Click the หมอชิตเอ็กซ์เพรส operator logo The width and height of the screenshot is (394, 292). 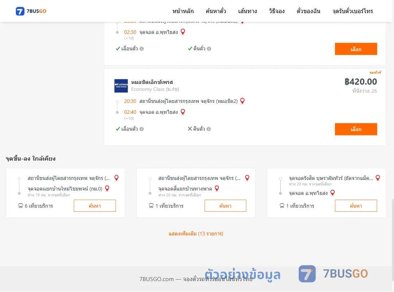[121, 86]
